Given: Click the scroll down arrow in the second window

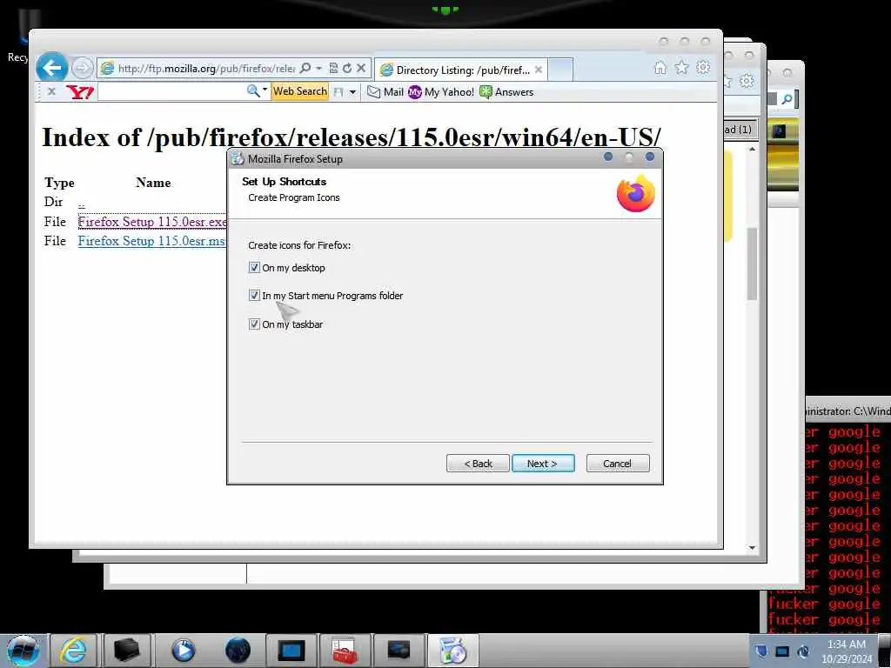Looking at the screenshot, I should (x=753, y=548).
